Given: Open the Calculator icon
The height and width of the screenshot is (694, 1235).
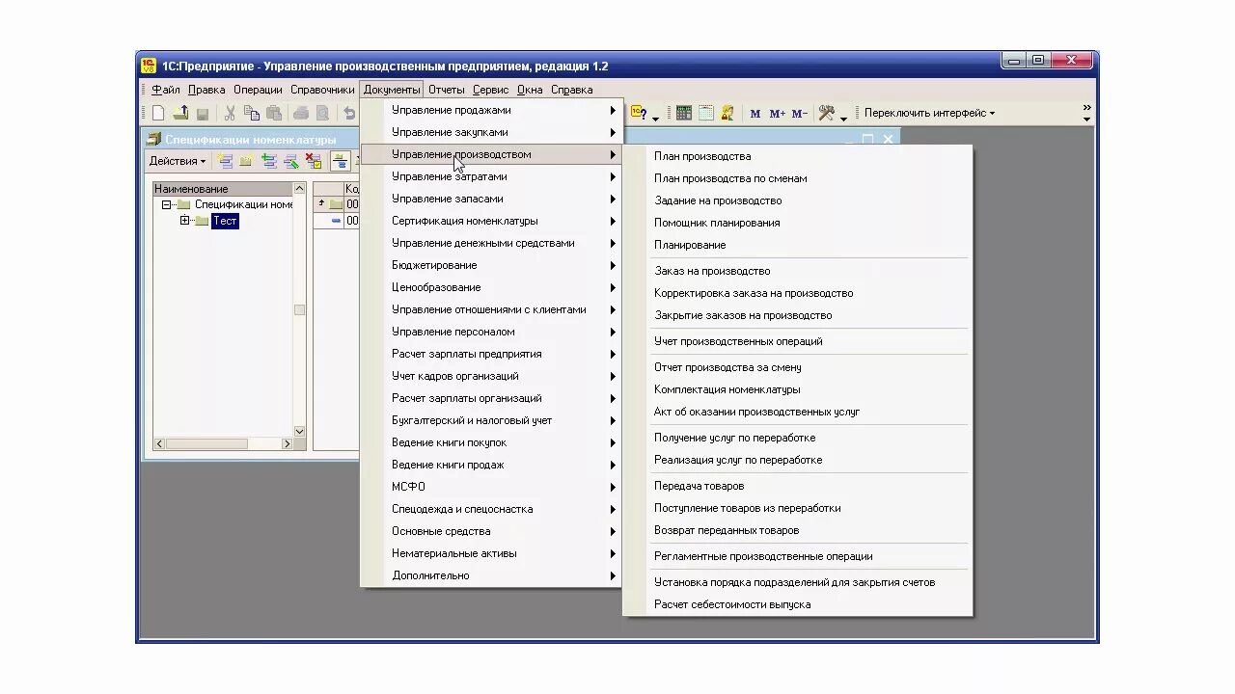Looking at the screenshot, I should click(x=683, y=113).
